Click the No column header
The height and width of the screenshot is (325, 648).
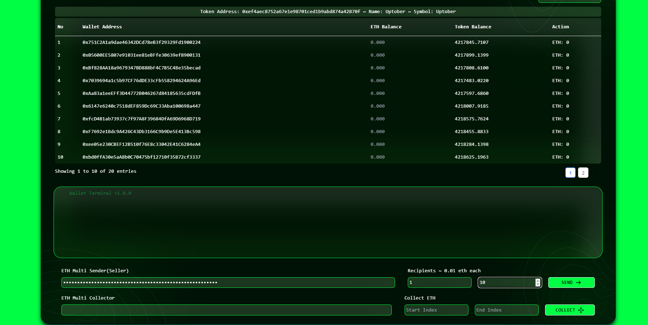60,27
